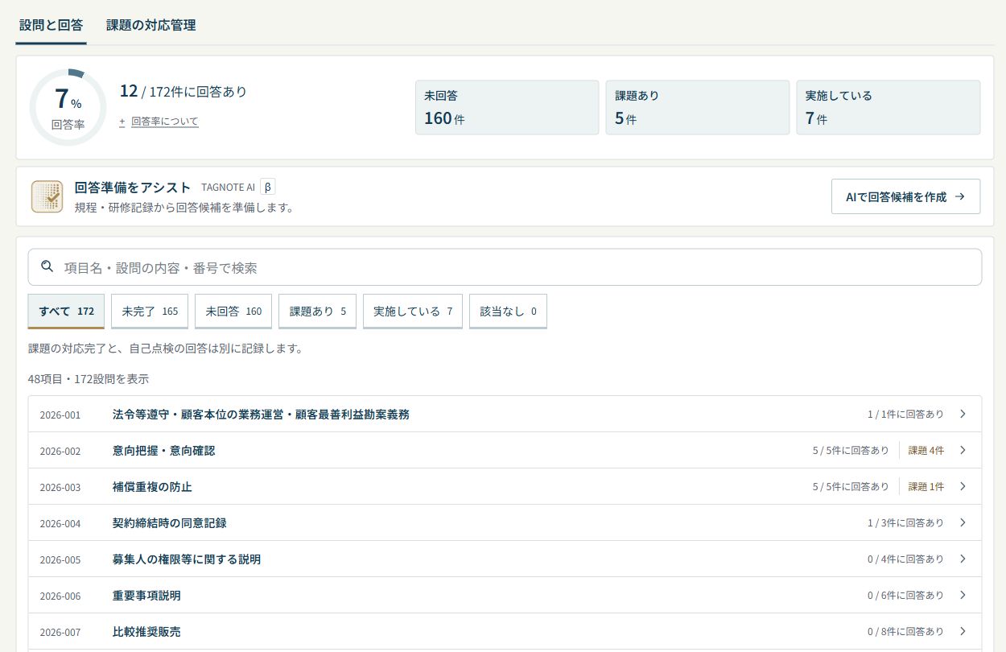The image size is (1006, 652).
Task: Click the 課題 1件 label
Action: 926,487
